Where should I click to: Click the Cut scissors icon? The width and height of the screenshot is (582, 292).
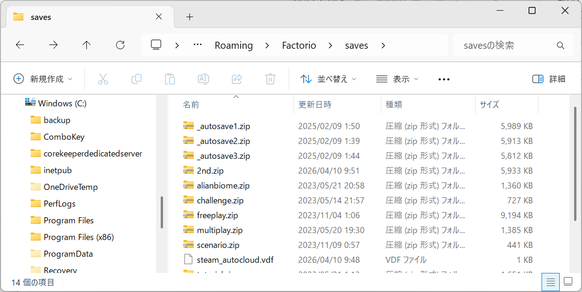103,79
